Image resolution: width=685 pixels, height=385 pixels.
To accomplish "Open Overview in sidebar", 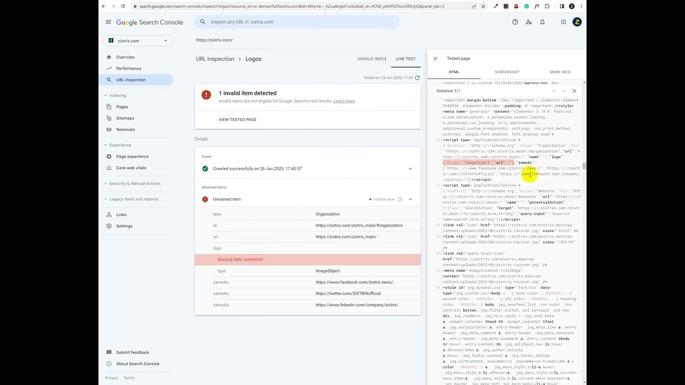I will click(x=125, y=57).
